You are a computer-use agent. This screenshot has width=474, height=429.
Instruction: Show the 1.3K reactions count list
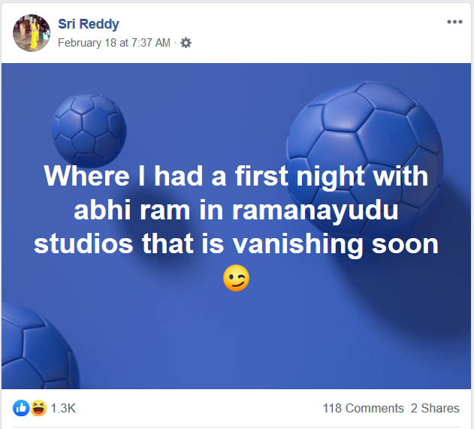pyautogui.click(x=63, y=408)
